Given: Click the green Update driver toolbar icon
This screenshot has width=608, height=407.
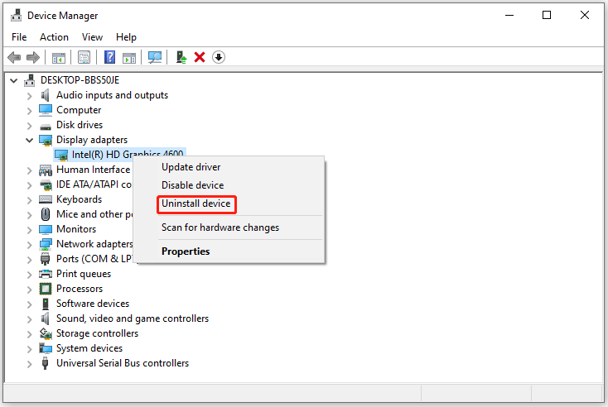Looking at the screenshot, I should point(181,57).
